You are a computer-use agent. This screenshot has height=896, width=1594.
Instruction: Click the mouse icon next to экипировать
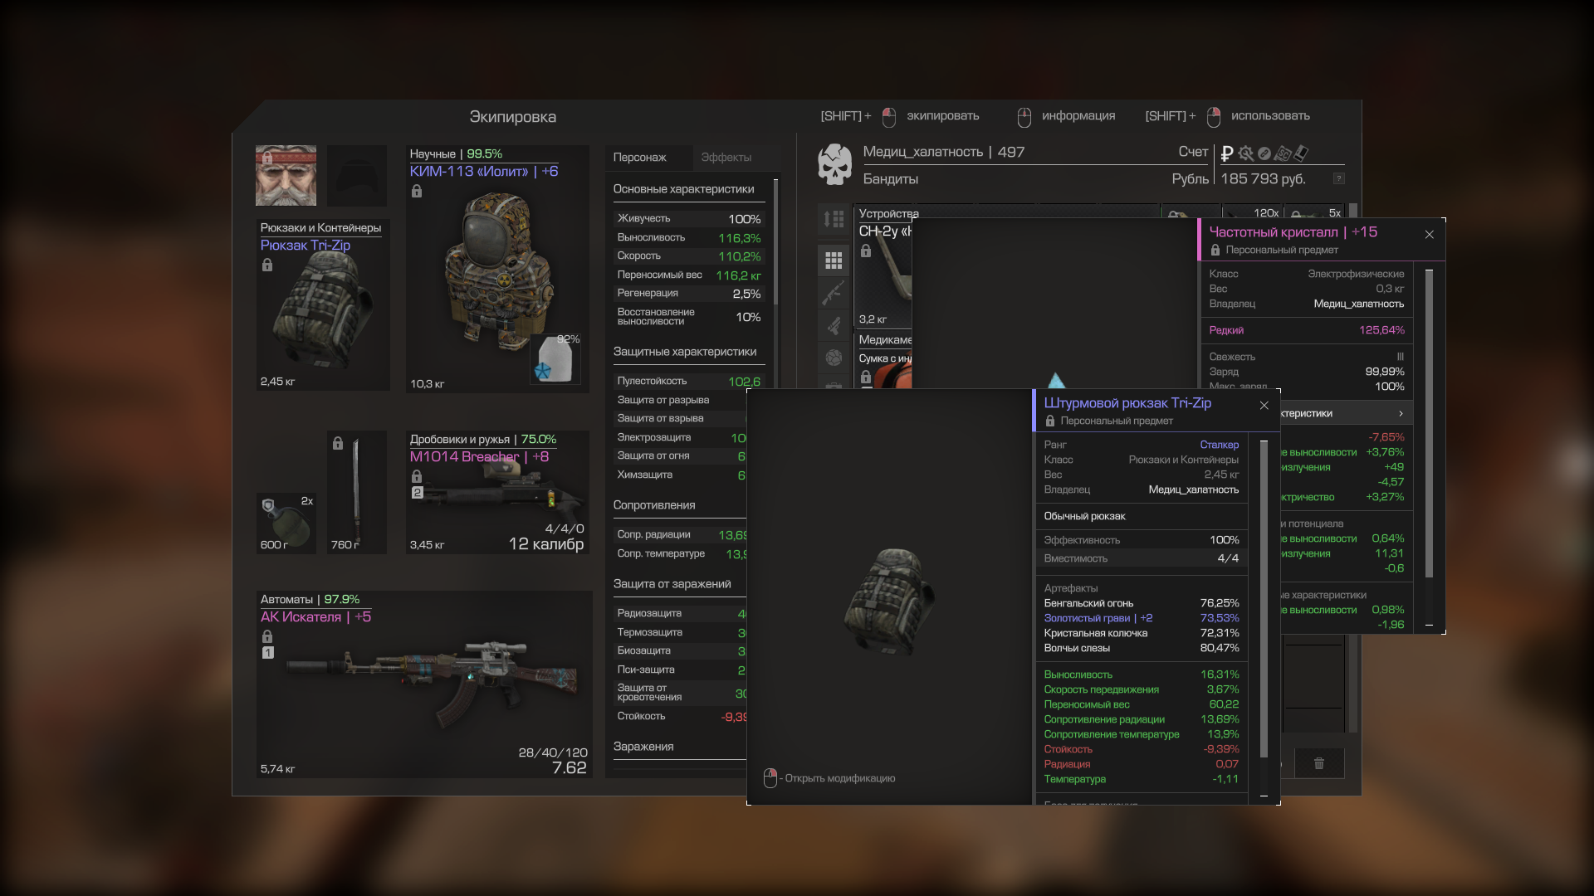pyautogui.click(x=889, y=117)
